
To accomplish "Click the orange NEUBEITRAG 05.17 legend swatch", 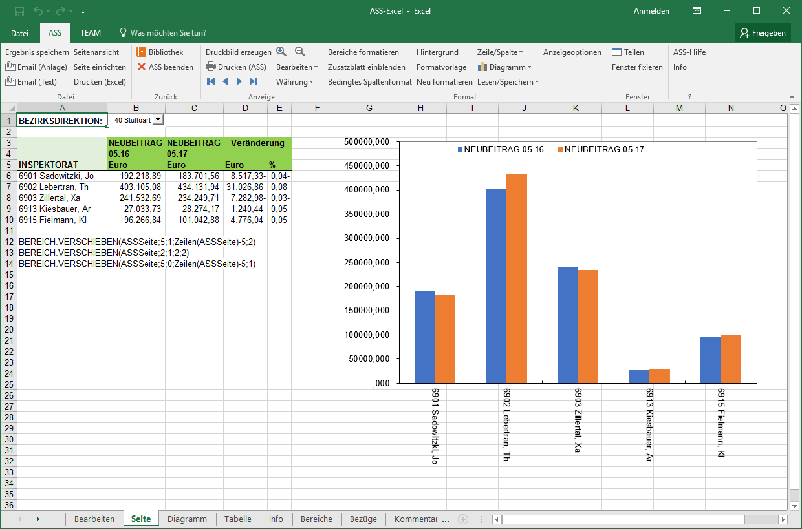I will [559, 150].
